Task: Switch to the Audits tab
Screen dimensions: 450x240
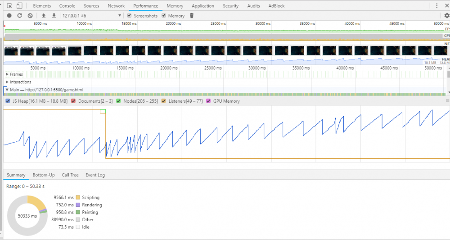Action: [x=253, y=6]
